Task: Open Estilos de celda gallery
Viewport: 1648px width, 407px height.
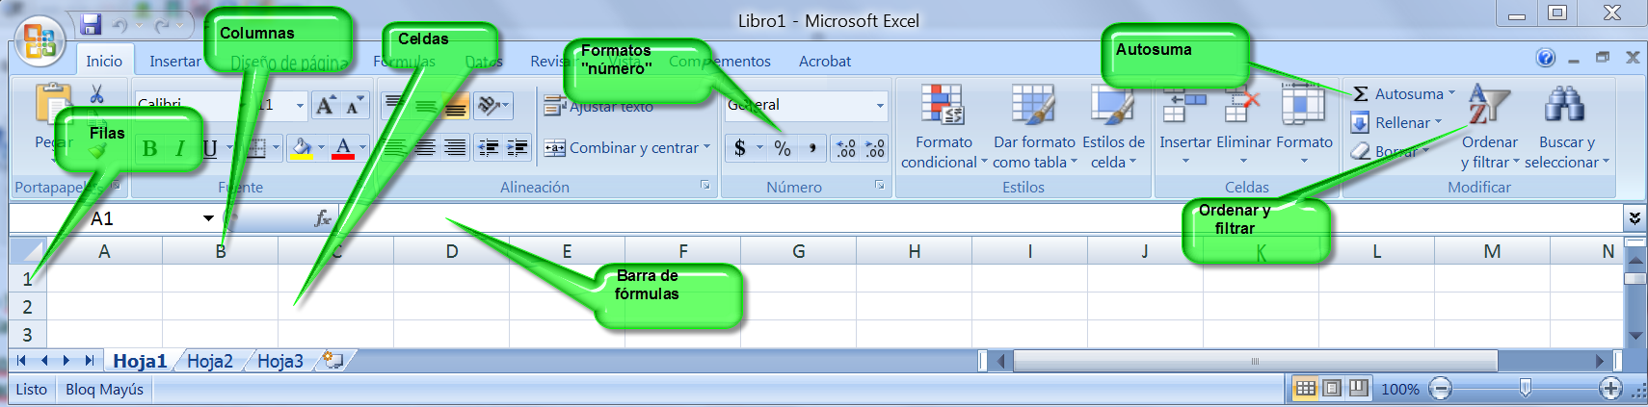Action: point(1113,127)
